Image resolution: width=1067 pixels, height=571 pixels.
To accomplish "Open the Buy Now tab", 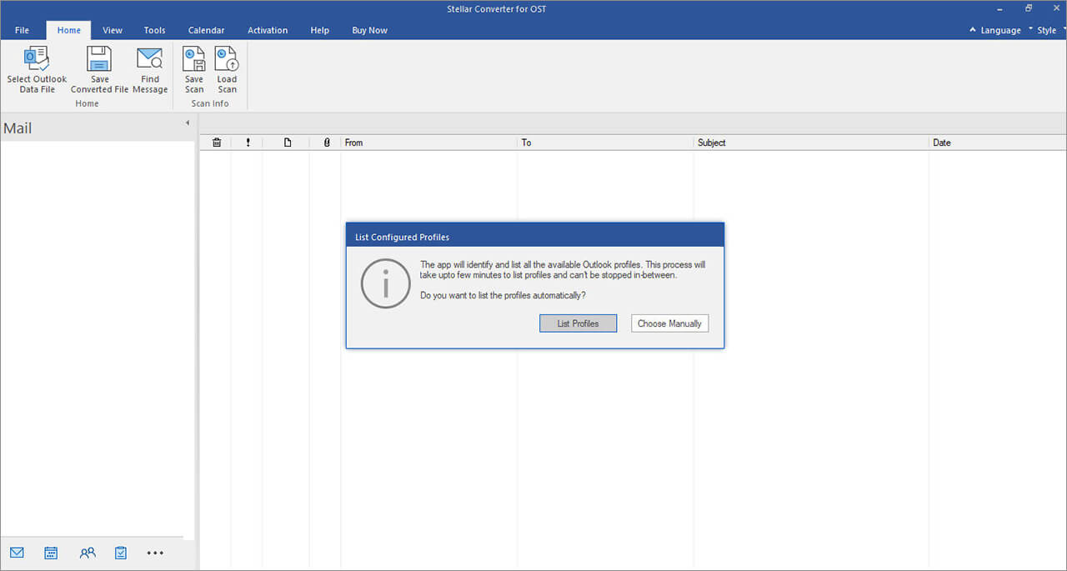I will pos(369,30).
